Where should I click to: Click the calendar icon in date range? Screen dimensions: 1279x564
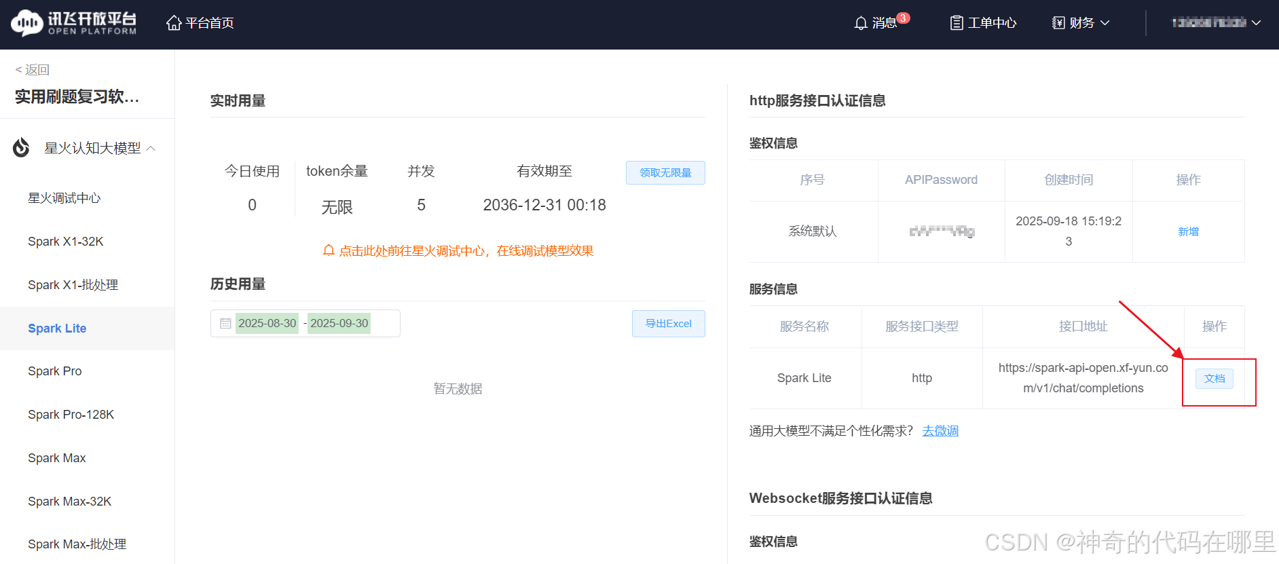(225, 324)
